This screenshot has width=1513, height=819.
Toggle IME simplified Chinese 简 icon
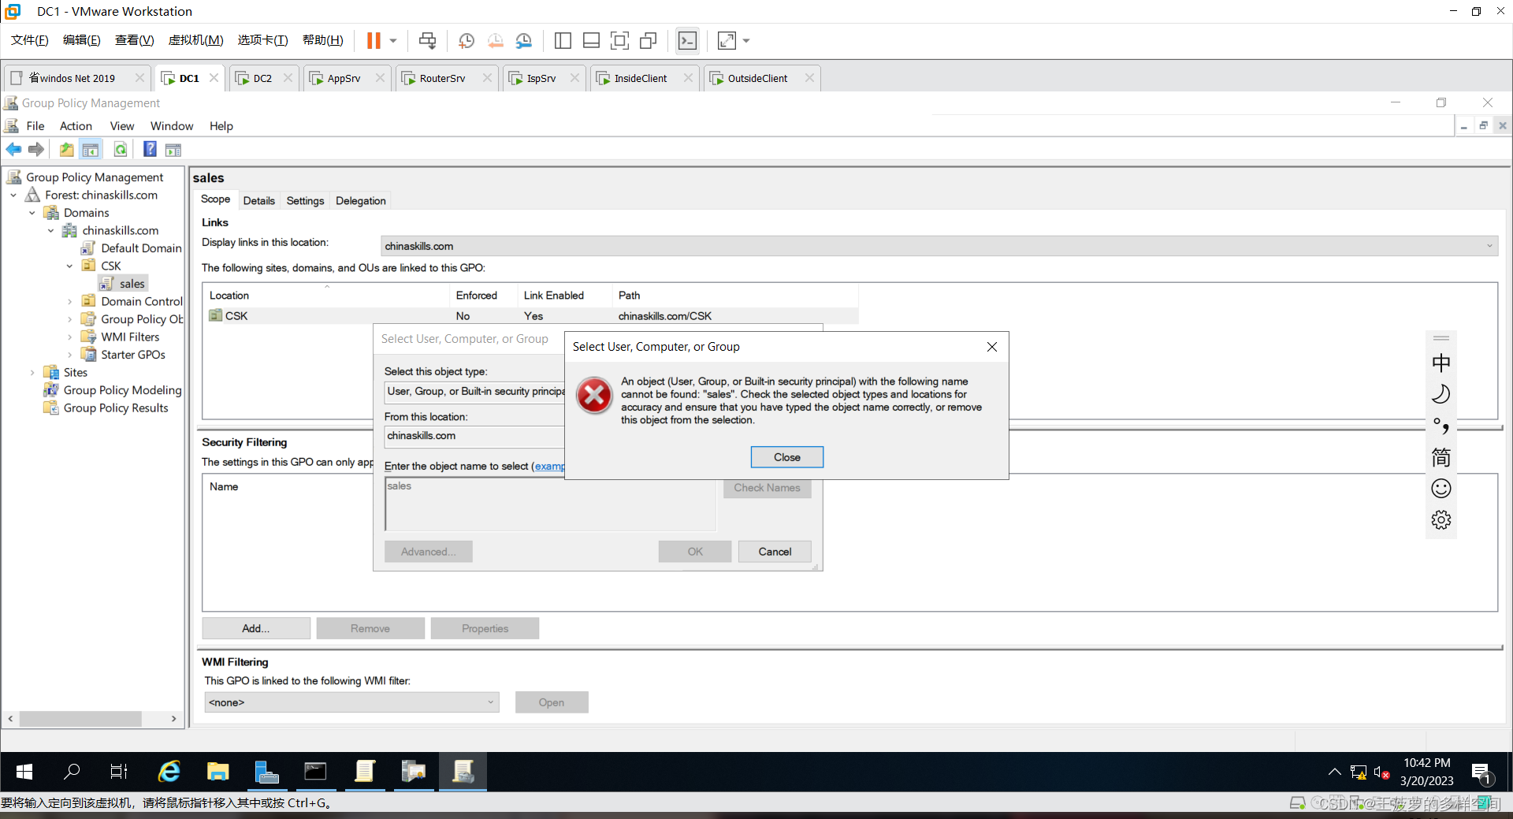point(1441,457)
